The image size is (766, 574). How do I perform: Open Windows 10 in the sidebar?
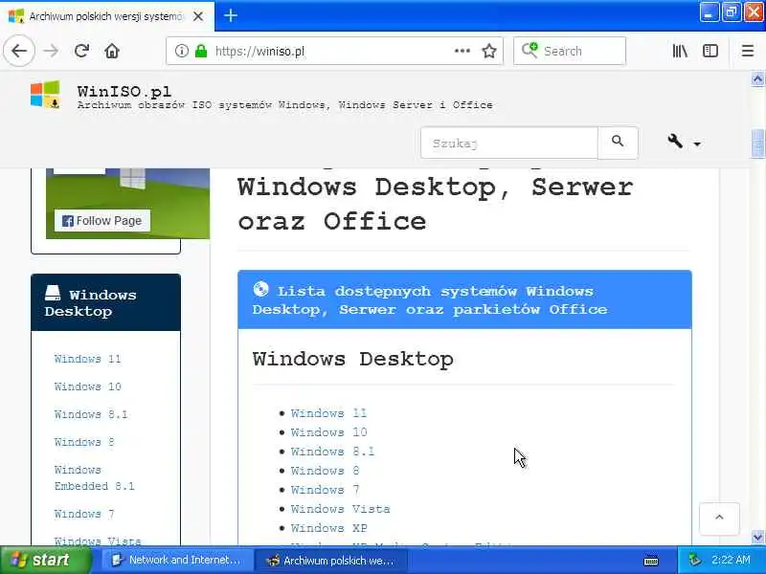87,386
